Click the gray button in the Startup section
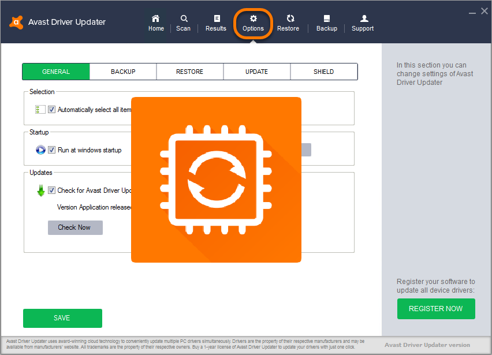This screenshot has height=355, width=492. click(306, 150)
